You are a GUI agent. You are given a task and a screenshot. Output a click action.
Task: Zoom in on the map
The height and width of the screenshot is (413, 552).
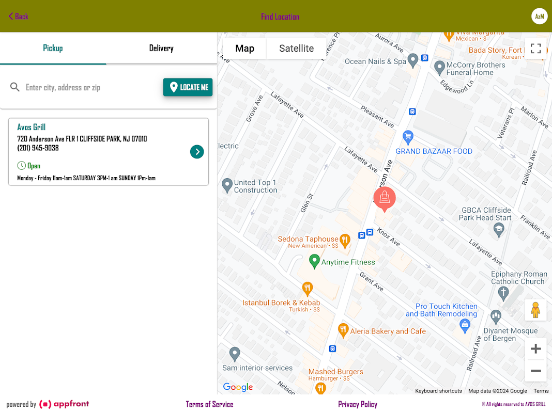pos(535,348)
